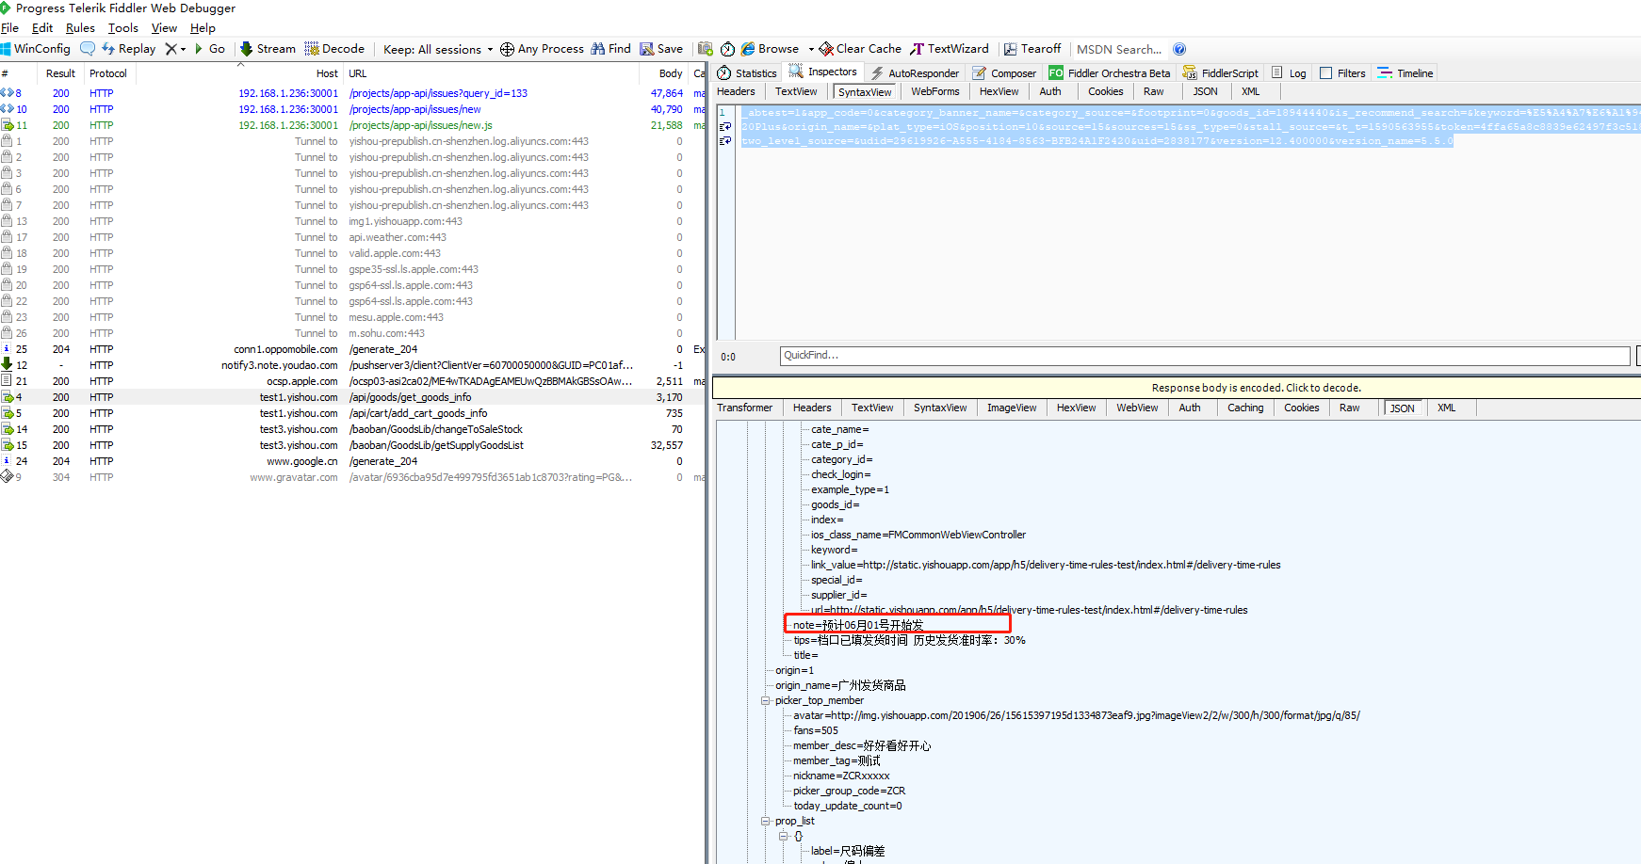
Task: Sort sessions by Body column header
Action: click(663, 73)
